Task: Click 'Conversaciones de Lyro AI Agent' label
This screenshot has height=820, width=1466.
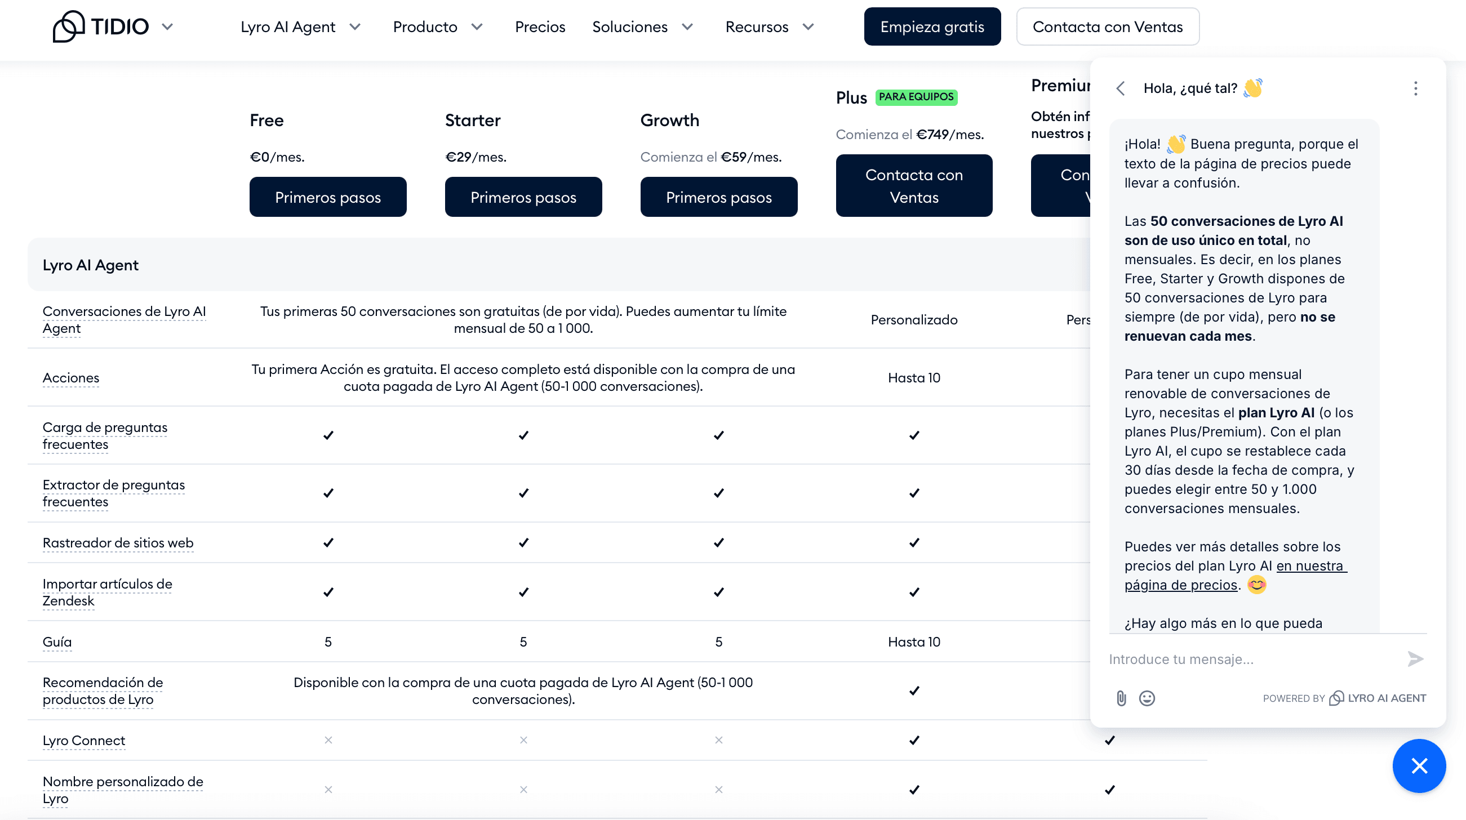Action: (124, 319)
